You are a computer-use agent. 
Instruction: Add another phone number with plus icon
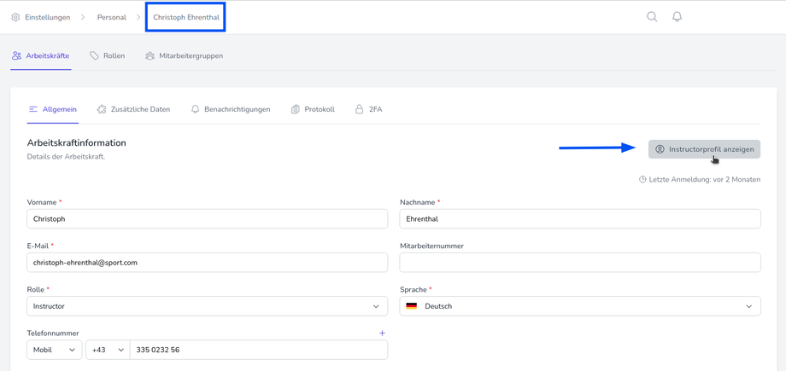pyautogui.click(x=382, y=333)
